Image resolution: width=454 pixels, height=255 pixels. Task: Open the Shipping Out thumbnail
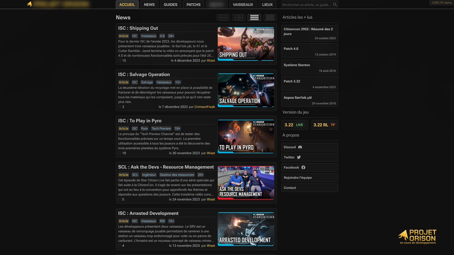[x=246, y=44]
